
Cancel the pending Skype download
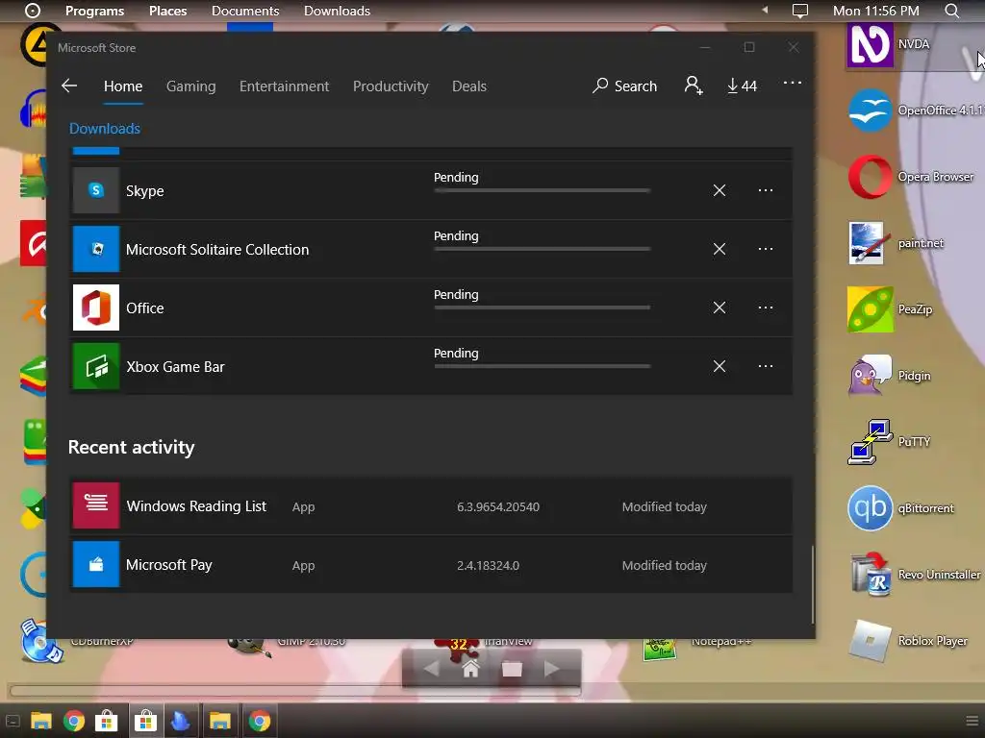click(x=720, y=190)
